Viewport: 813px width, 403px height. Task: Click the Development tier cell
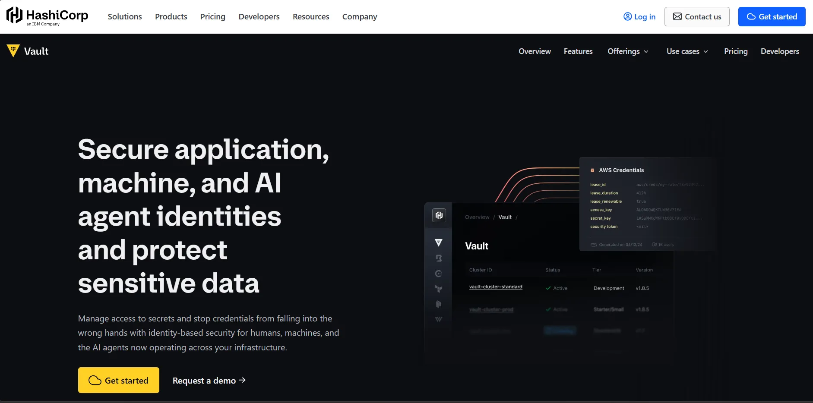(x=609, y=288)
